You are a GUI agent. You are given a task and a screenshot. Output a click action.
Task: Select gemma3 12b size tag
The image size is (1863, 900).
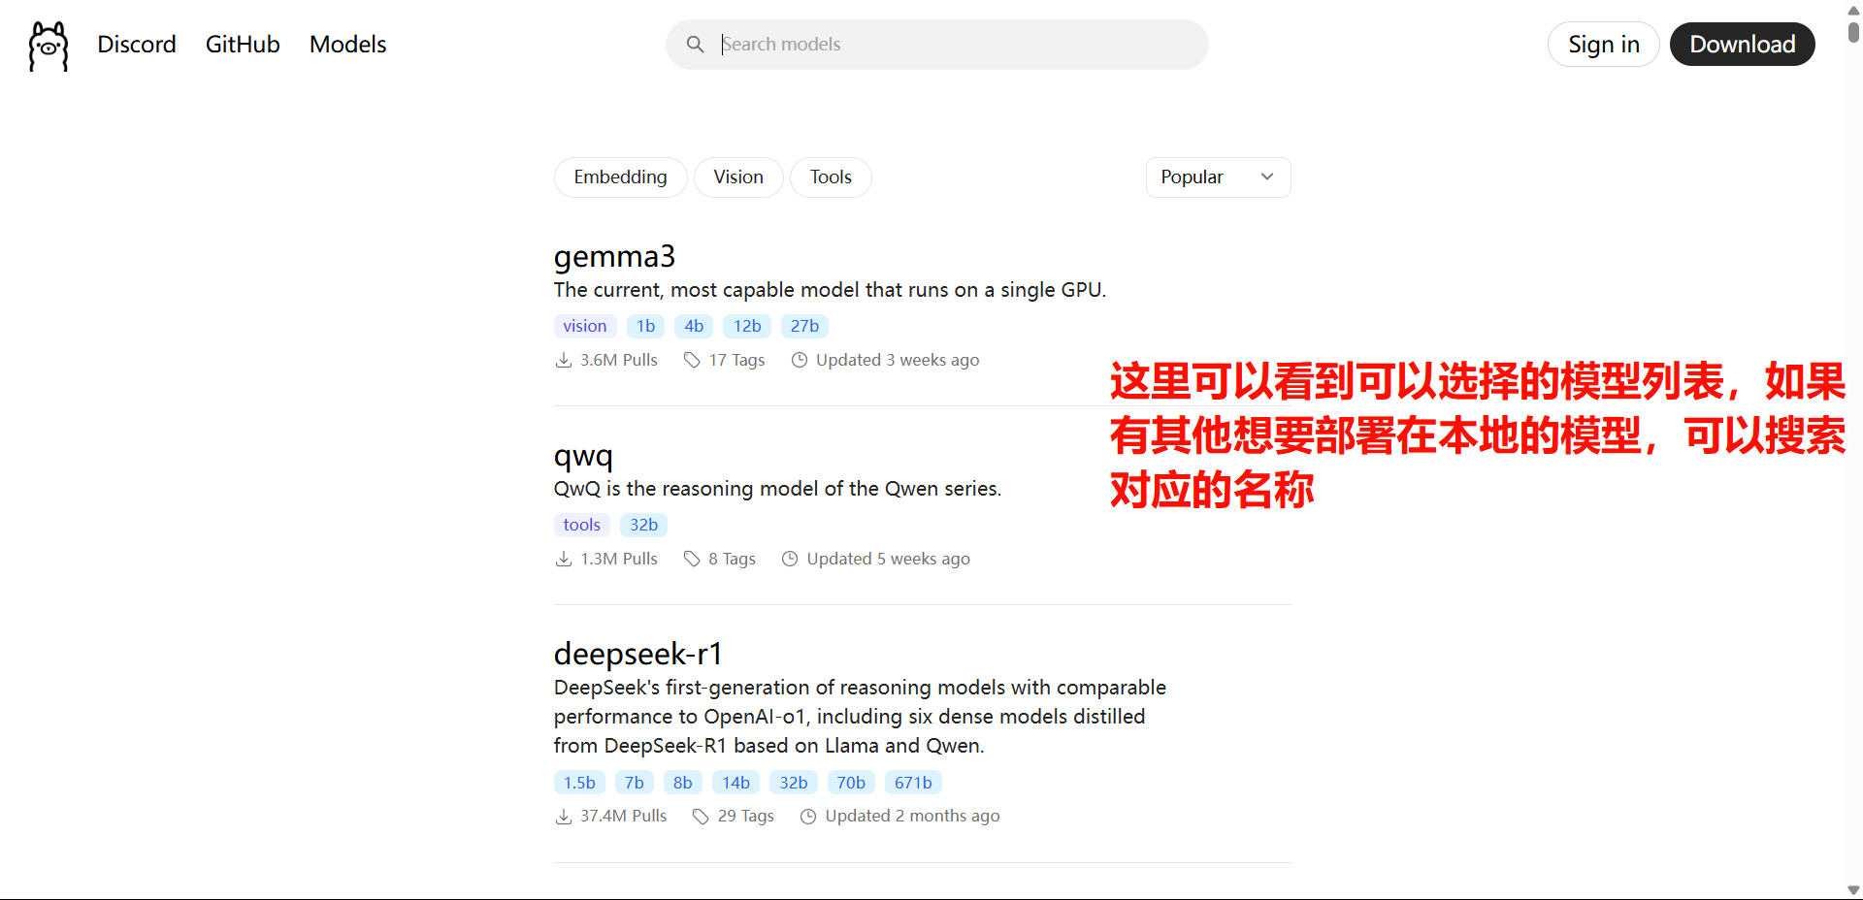[x=747, y=327]
